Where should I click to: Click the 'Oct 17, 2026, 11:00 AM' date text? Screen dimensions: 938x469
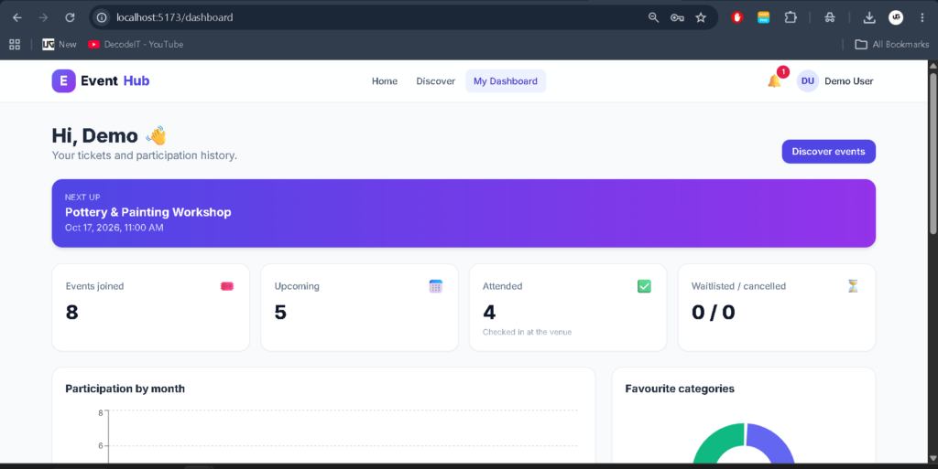(x=115, y=228)
